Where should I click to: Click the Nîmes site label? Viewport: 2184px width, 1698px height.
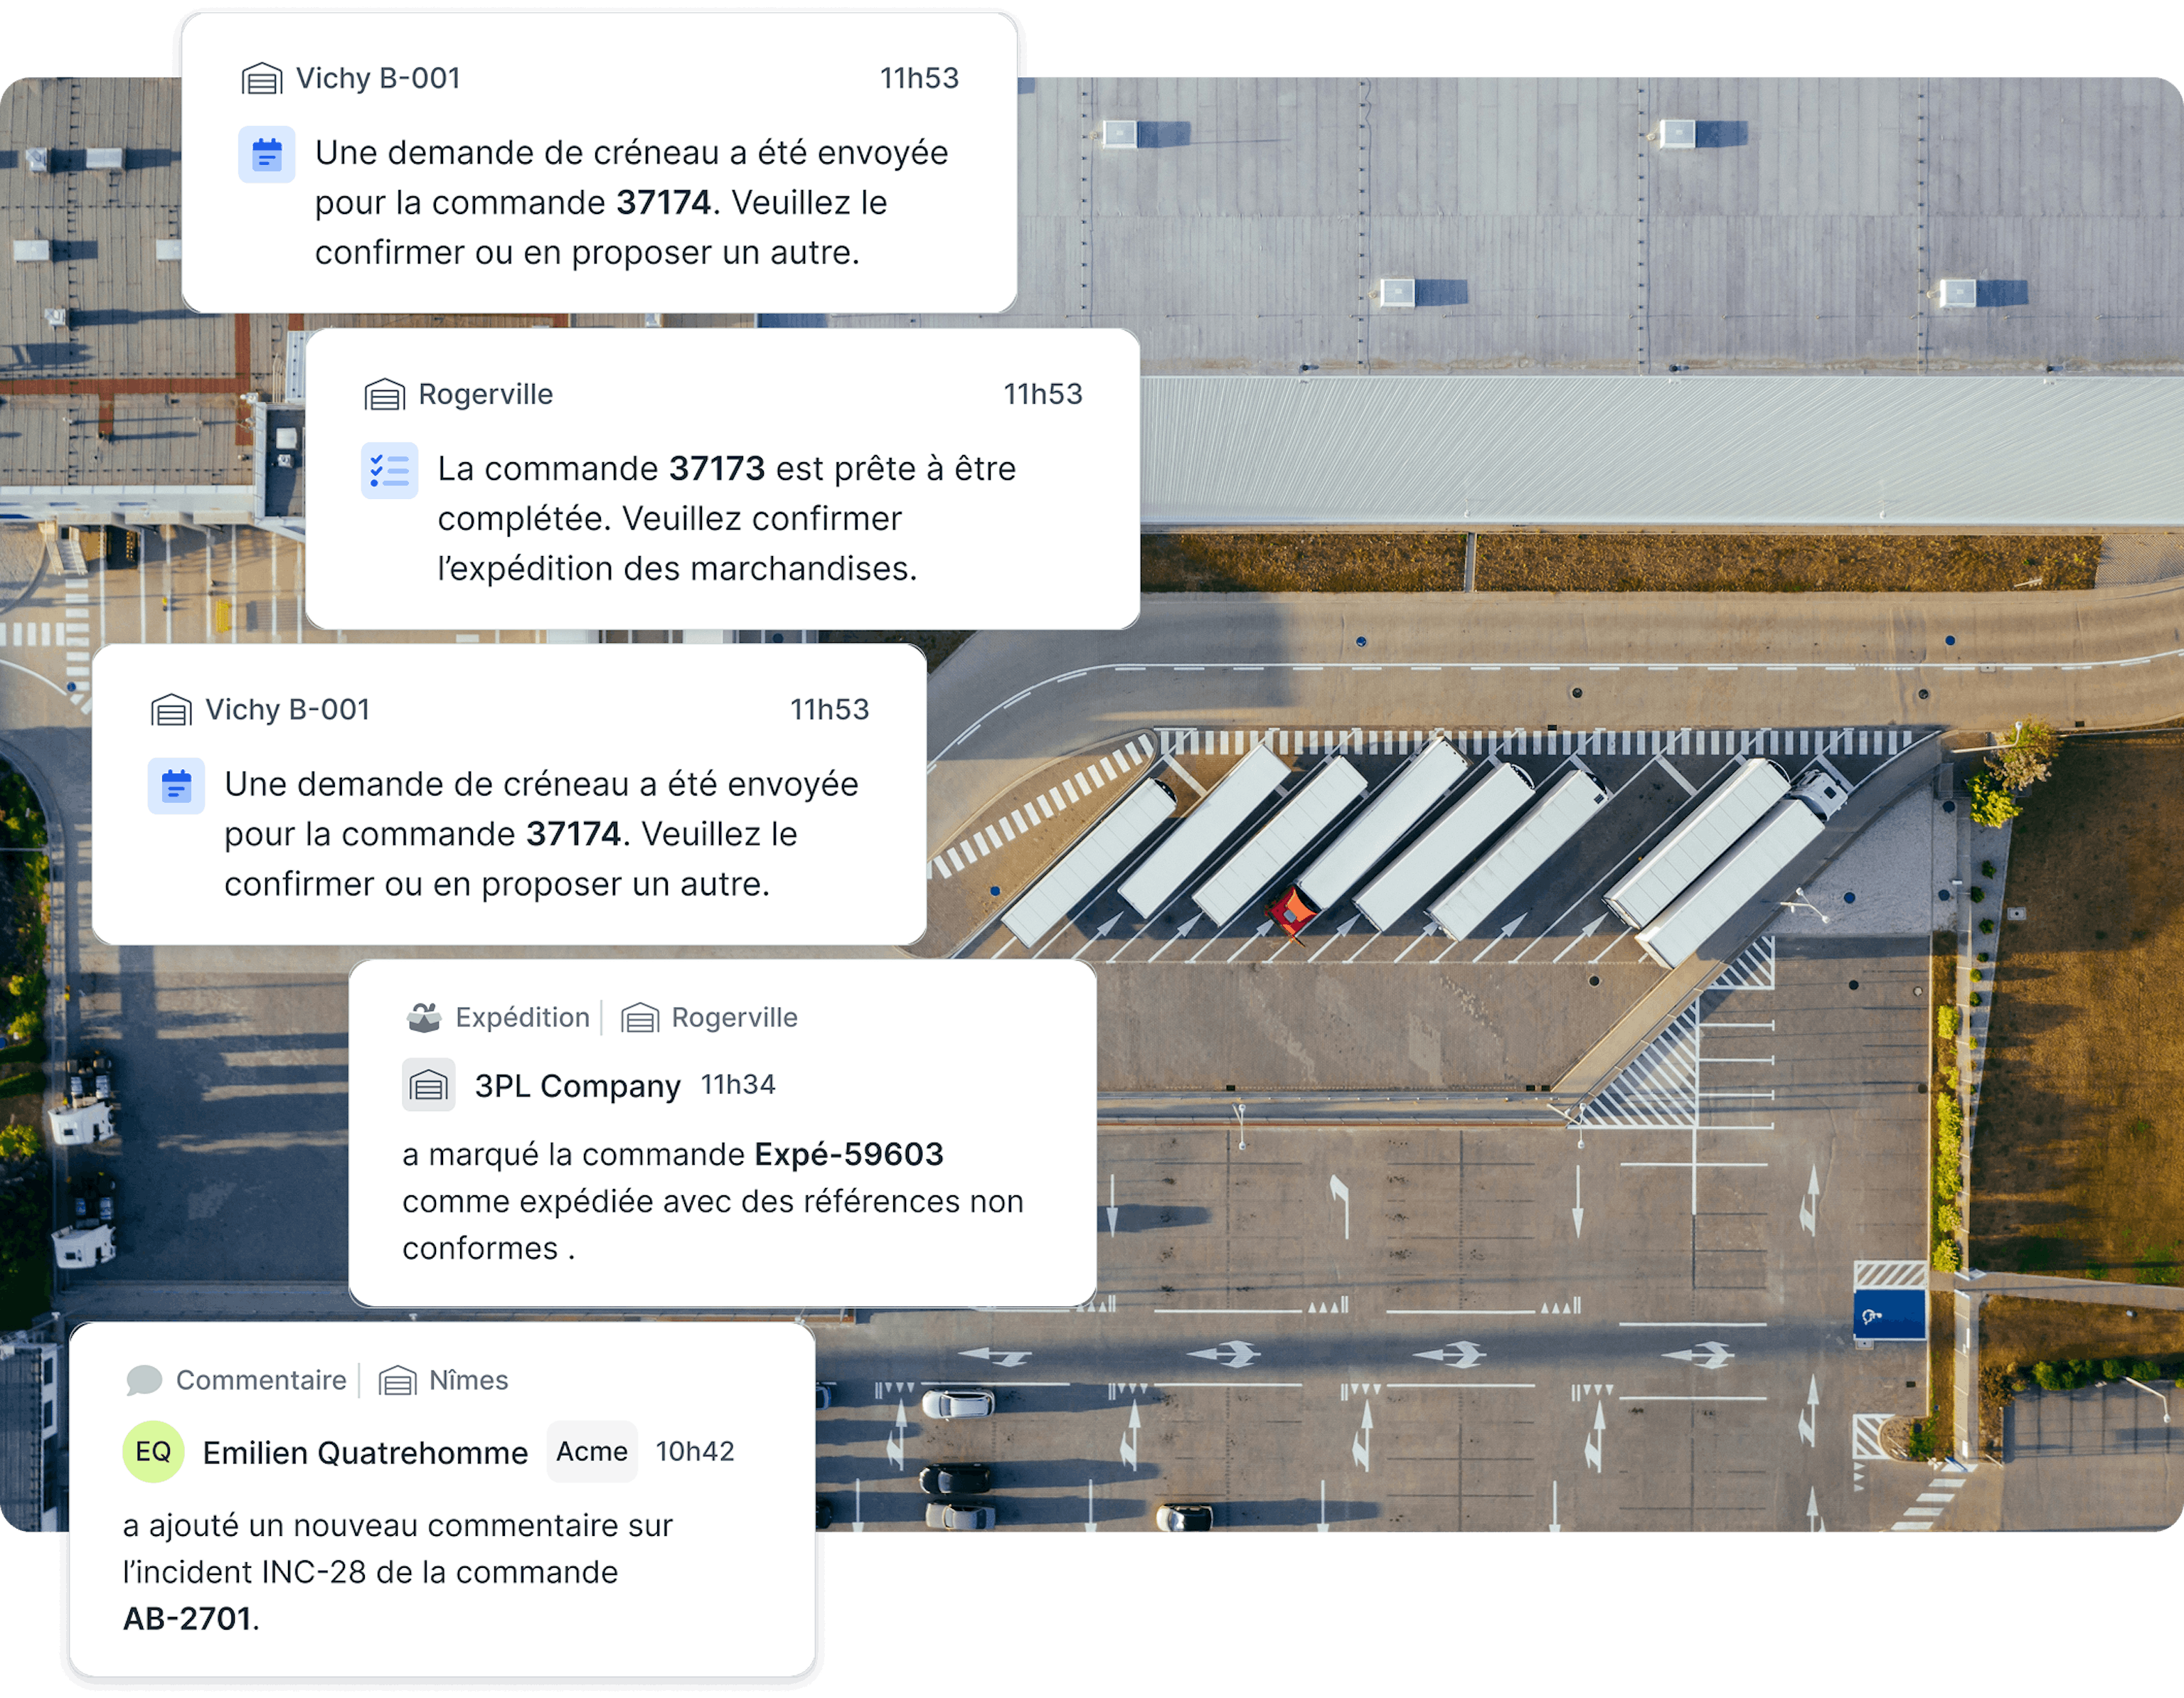click(x=469, y=1380)
